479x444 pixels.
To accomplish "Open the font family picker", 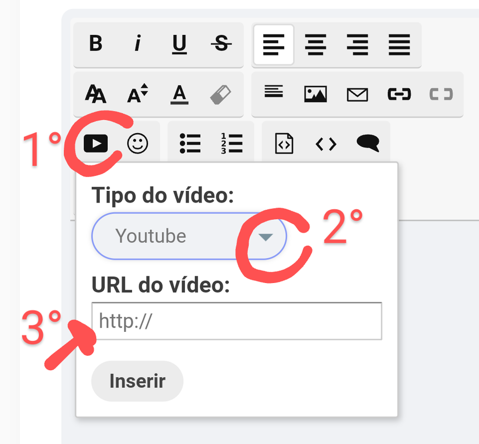I will point(95,94).
